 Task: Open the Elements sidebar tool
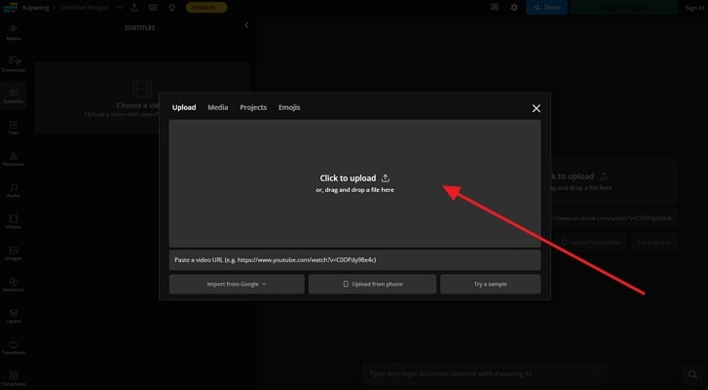pos(13,285)
